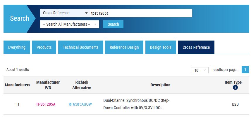Viewport: 251px width, 124px height.
Task: Select the active Cross Reference tab
Action: (x=196, y=47)
